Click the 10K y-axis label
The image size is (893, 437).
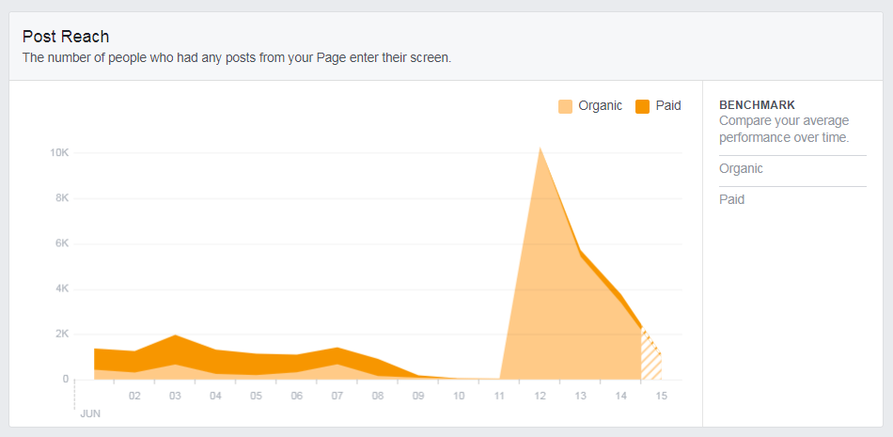[x=59, y=153]
